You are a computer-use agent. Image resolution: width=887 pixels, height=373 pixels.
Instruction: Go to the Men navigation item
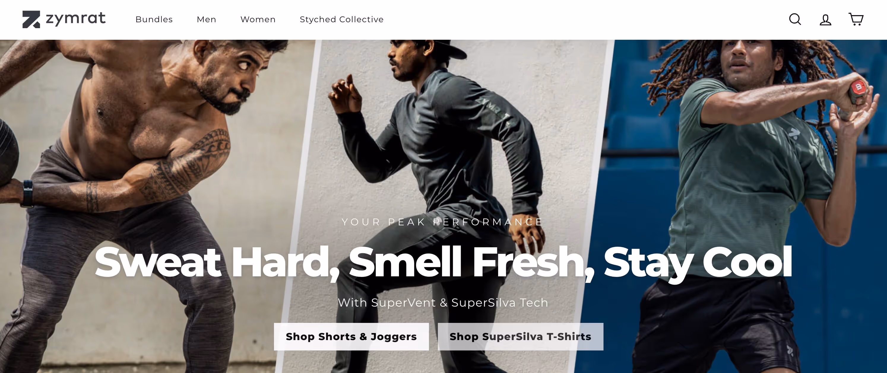206,20
